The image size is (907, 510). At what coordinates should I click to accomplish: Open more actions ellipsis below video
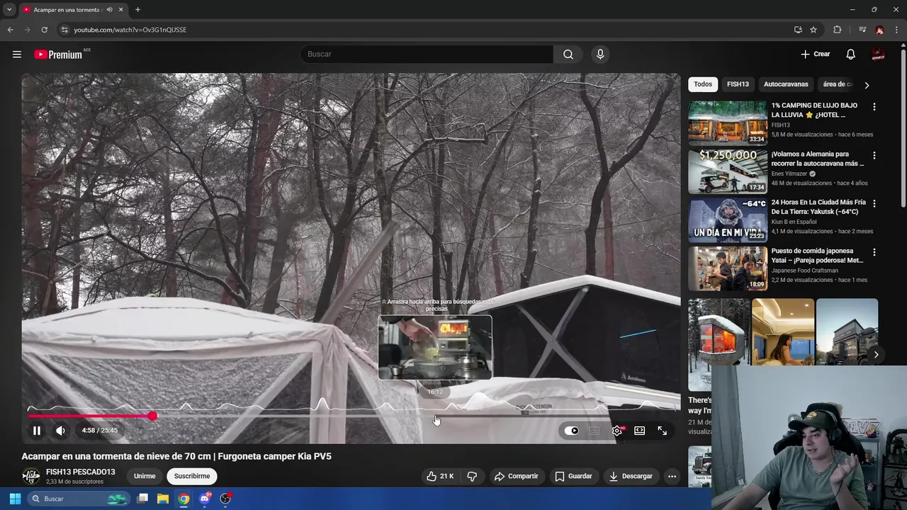click(672, 476)
